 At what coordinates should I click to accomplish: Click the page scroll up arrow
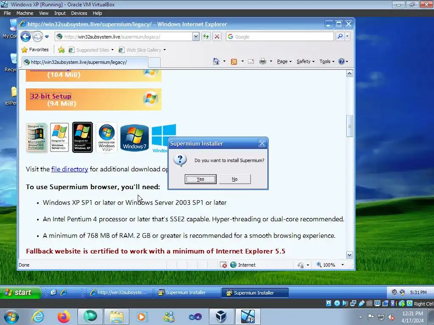(x=350, y=73)
